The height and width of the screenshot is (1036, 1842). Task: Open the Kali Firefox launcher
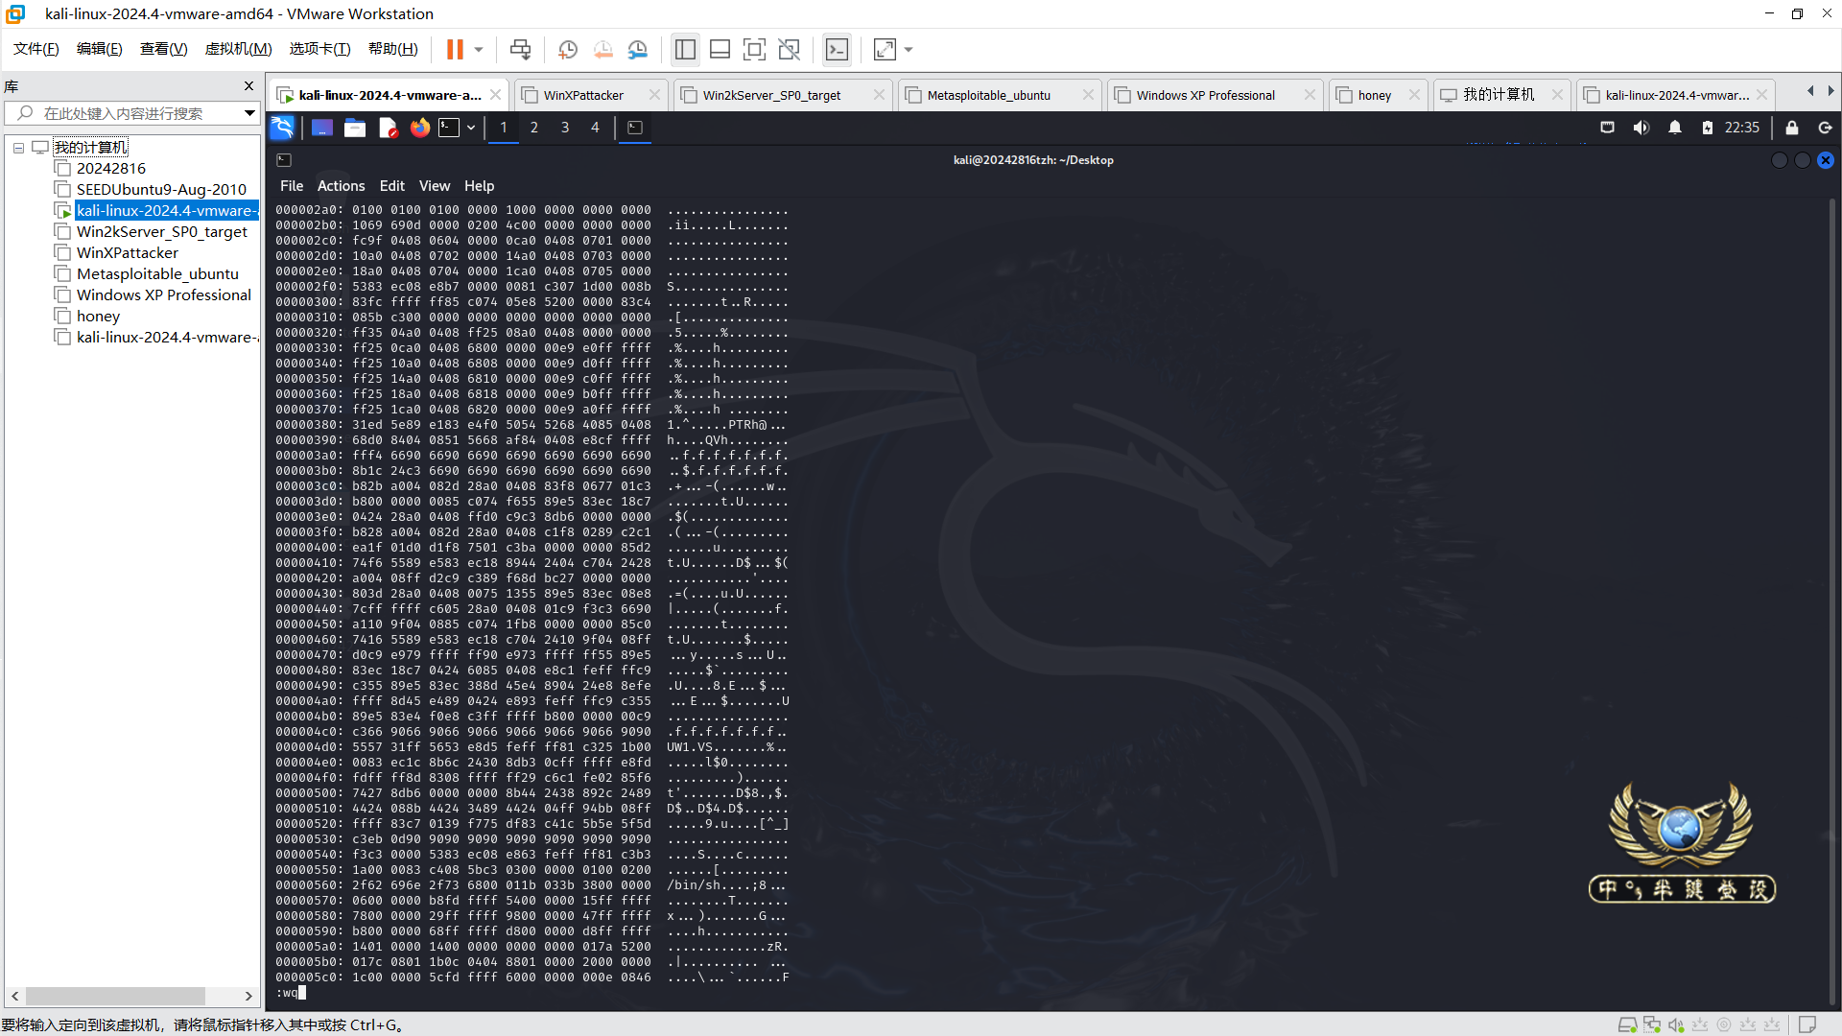419,128
